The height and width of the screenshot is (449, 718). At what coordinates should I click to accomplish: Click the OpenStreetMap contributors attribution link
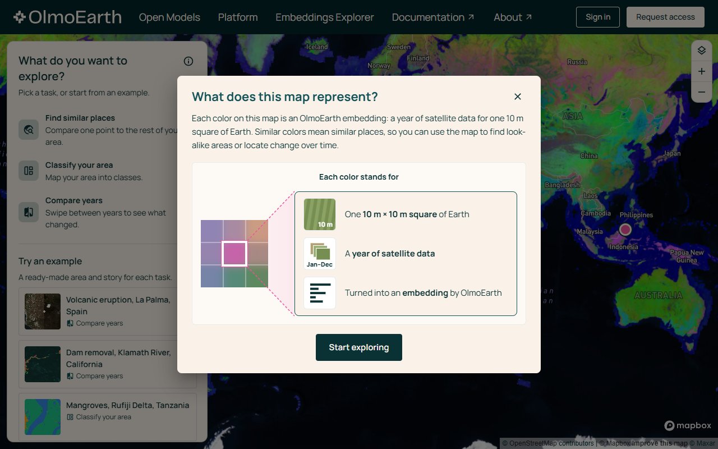coord(547,443)
